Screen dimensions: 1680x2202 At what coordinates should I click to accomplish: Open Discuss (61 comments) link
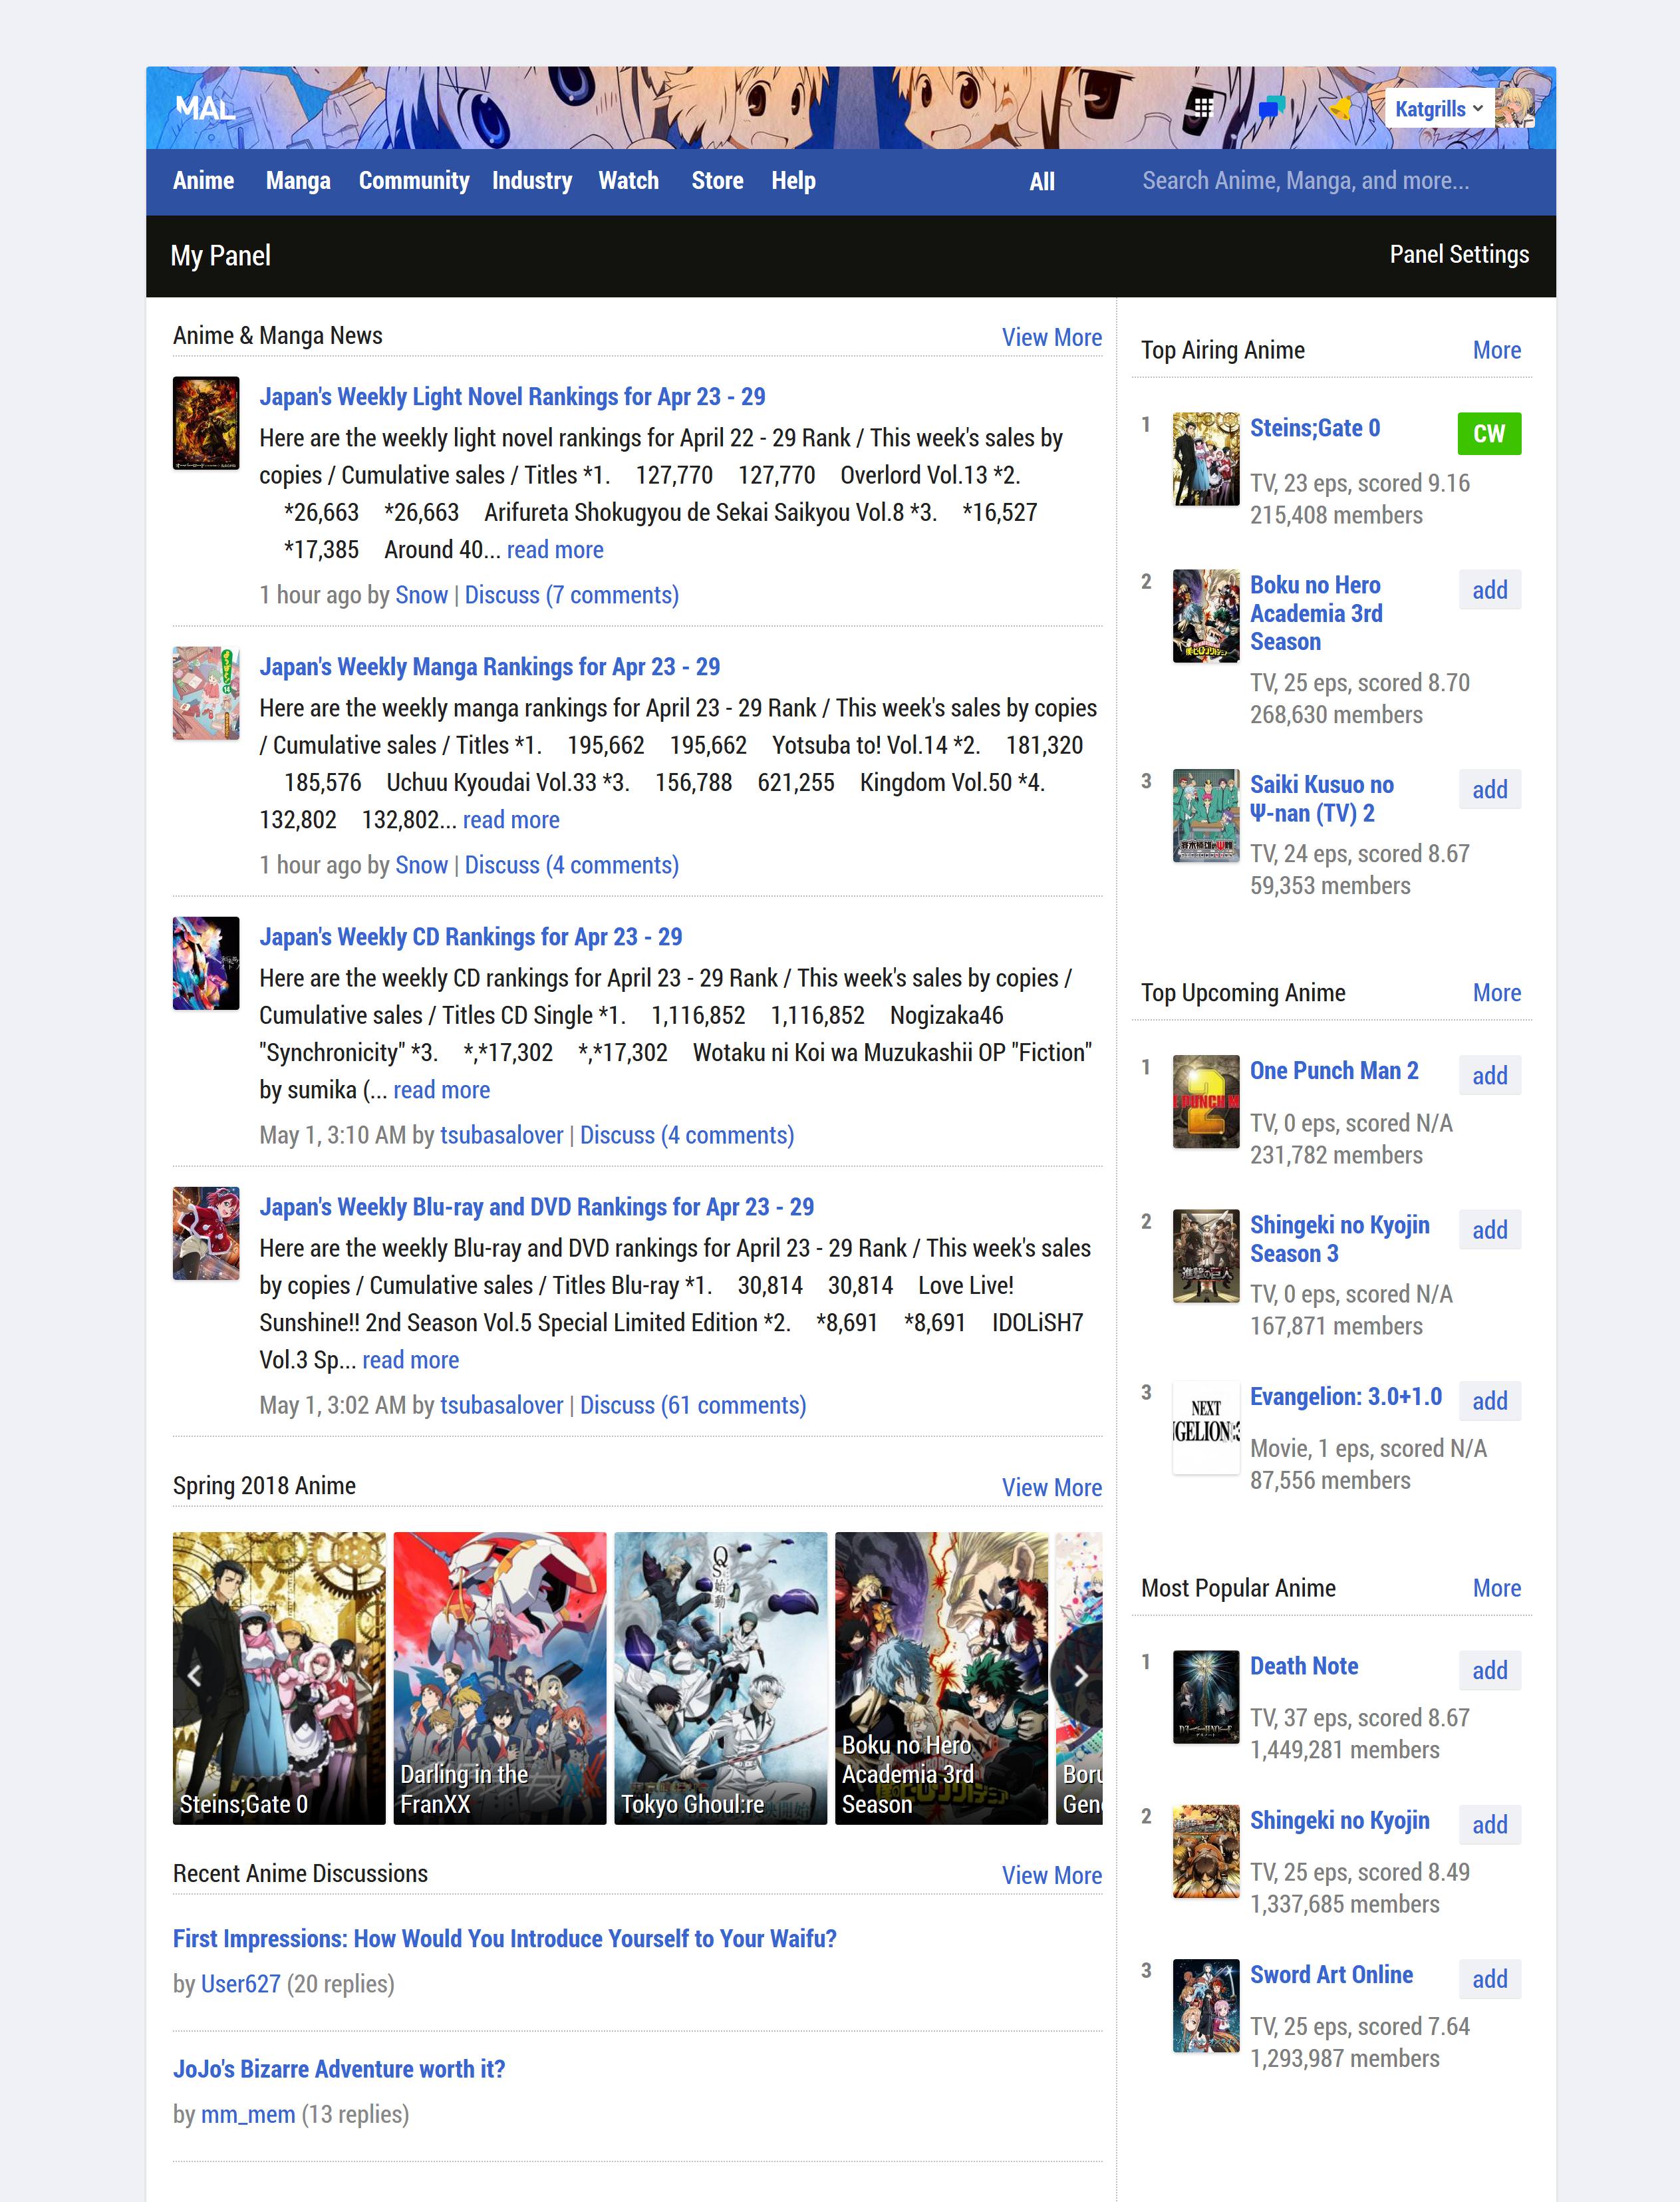point(693,1405)
